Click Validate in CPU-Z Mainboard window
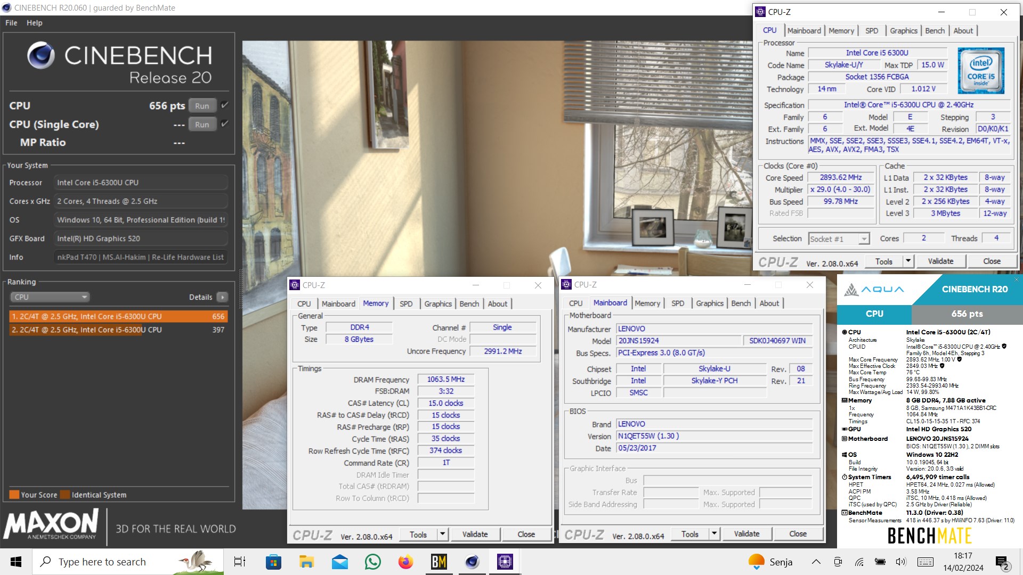This screenshot has width=1023, height=575. coord(746,533)
